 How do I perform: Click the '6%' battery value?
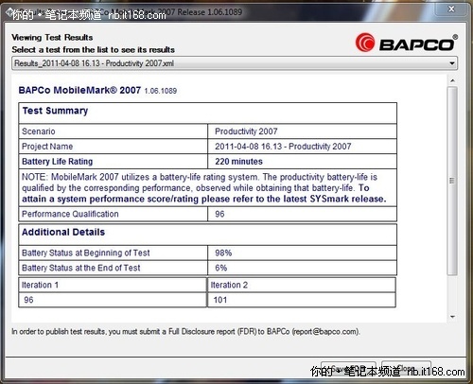[x=220, y=268]
